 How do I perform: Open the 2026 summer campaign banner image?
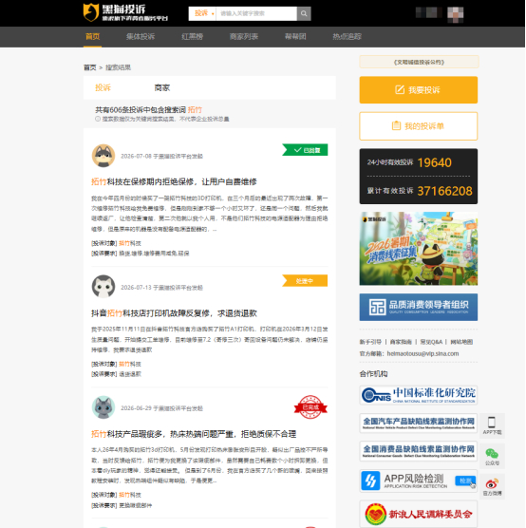point(419,249)
